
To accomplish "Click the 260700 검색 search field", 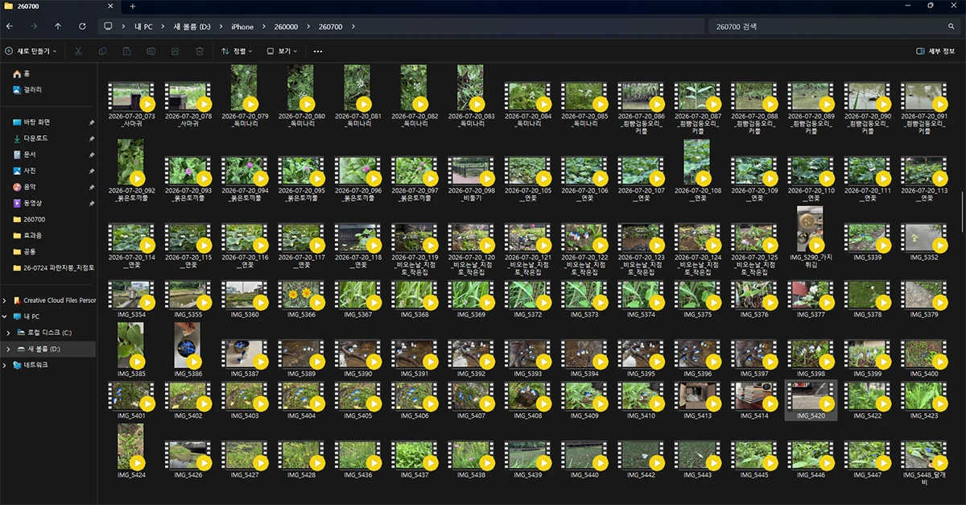I will [x=834, y=27].
